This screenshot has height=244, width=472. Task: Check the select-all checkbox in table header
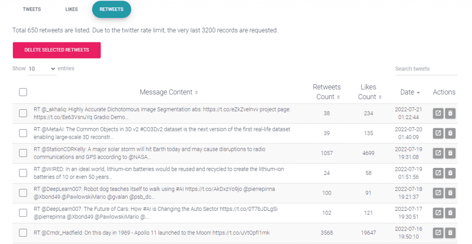click(x=23, y=92)
